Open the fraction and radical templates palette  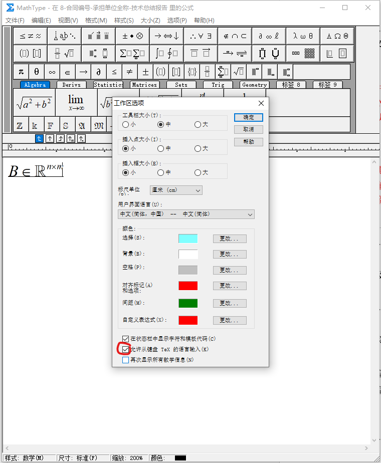point(64,53)
